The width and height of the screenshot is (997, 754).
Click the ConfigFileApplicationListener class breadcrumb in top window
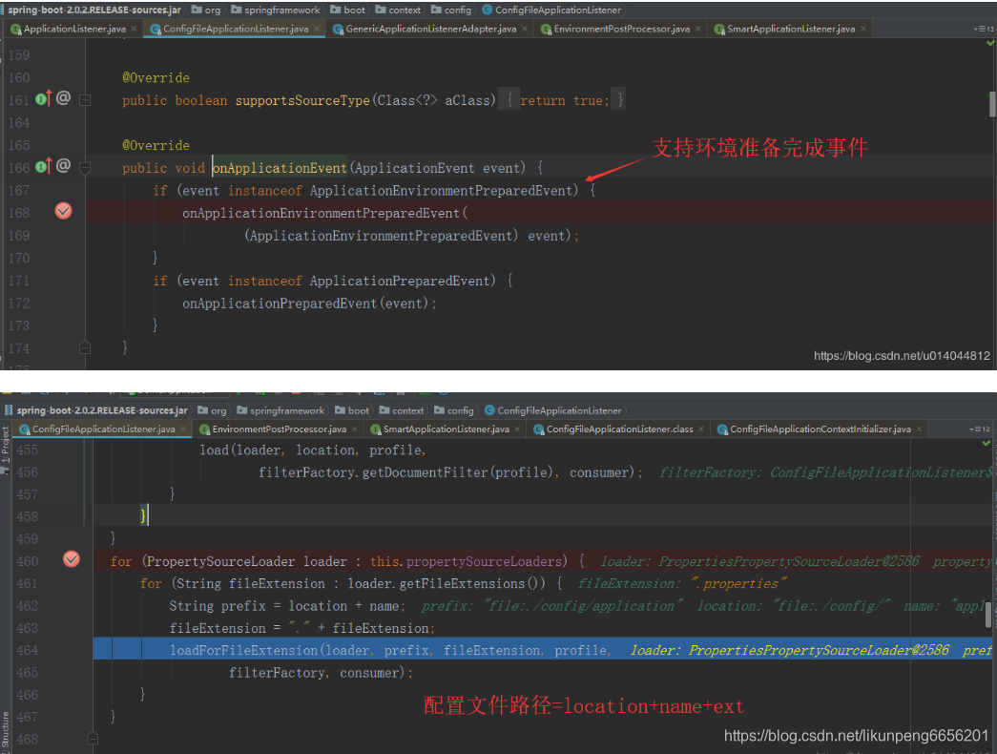pyautogui.click(x=551, y=10)
